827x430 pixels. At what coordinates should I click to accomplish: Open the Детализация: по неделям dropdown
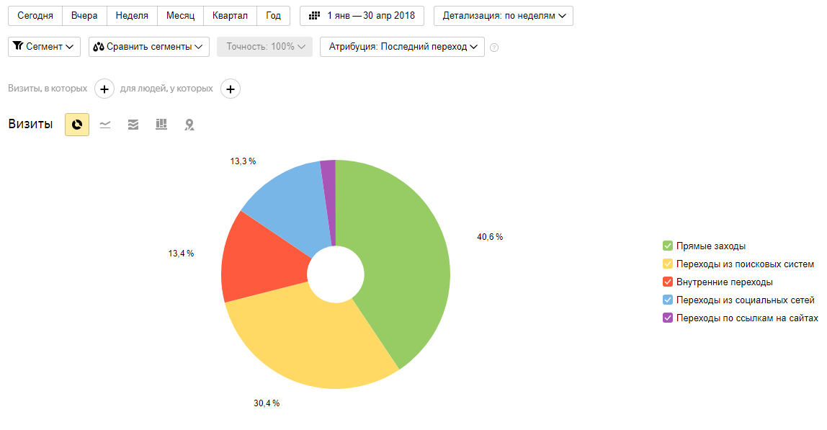pos(503,16)
